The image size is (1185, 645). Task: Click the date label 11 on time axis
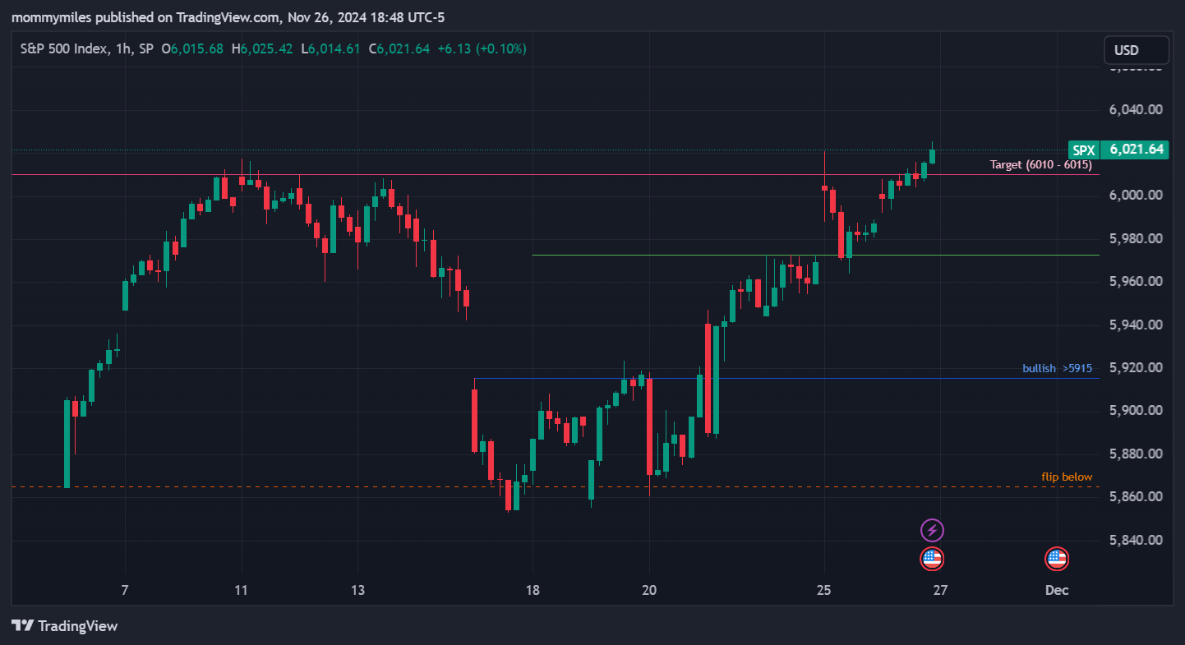click(242, 590)
